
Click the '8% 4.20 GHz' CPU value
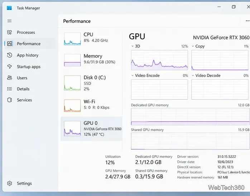[x=96, y=41]
